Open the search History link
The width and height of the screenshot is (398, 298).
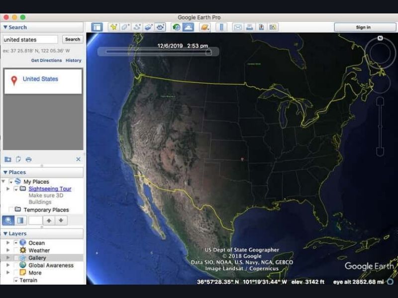(x=73, y=60)
